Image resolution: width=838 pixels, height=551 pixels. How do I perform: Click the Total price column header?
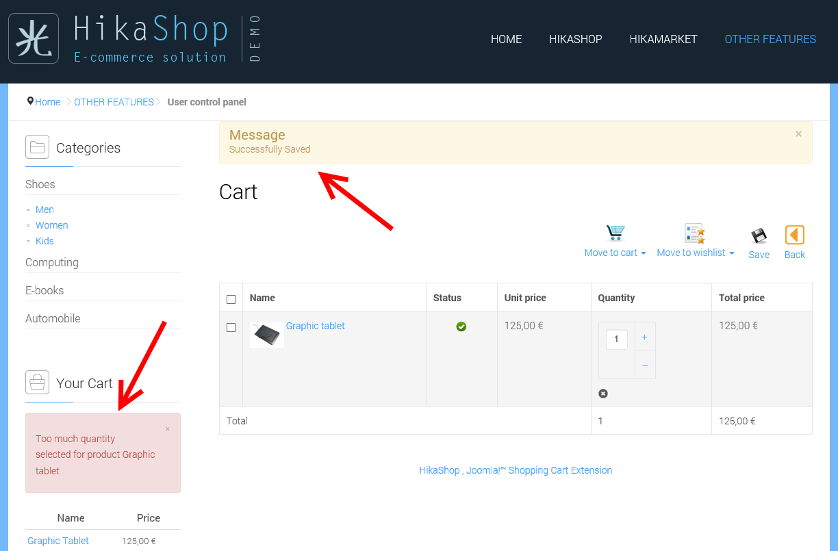(741, 298)
